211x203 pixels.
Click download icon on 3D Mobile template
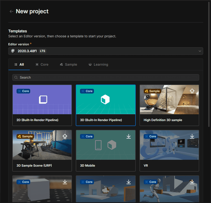point(128,136)
